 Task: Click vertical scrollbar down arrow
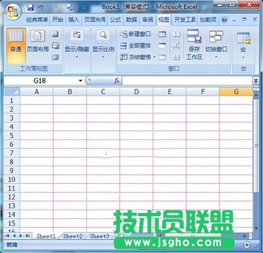coord(256,229)
